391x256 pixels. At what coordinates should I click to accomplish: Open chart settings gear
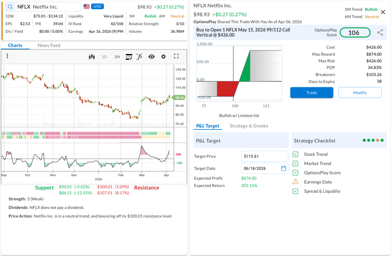(163, 57)
